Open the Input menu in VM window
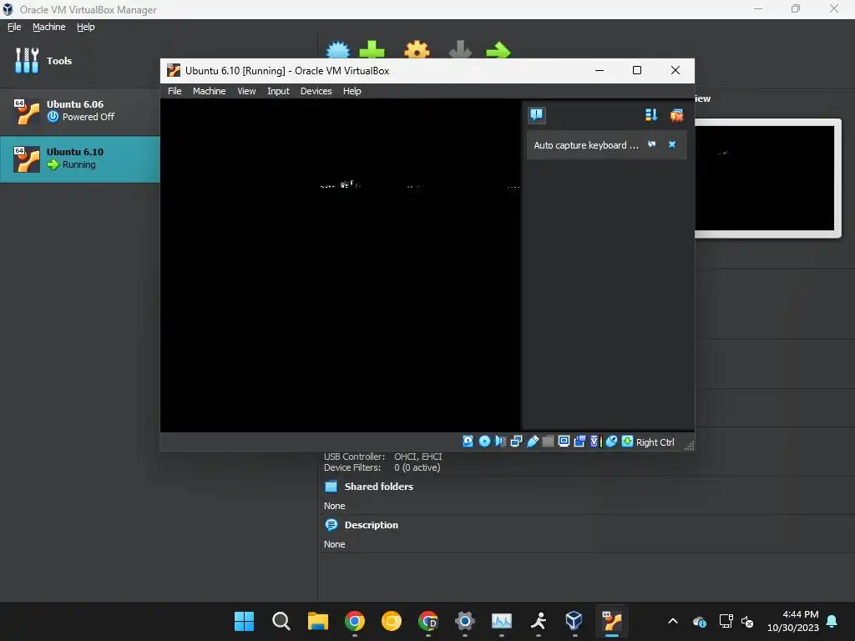 tap(278, 91)
